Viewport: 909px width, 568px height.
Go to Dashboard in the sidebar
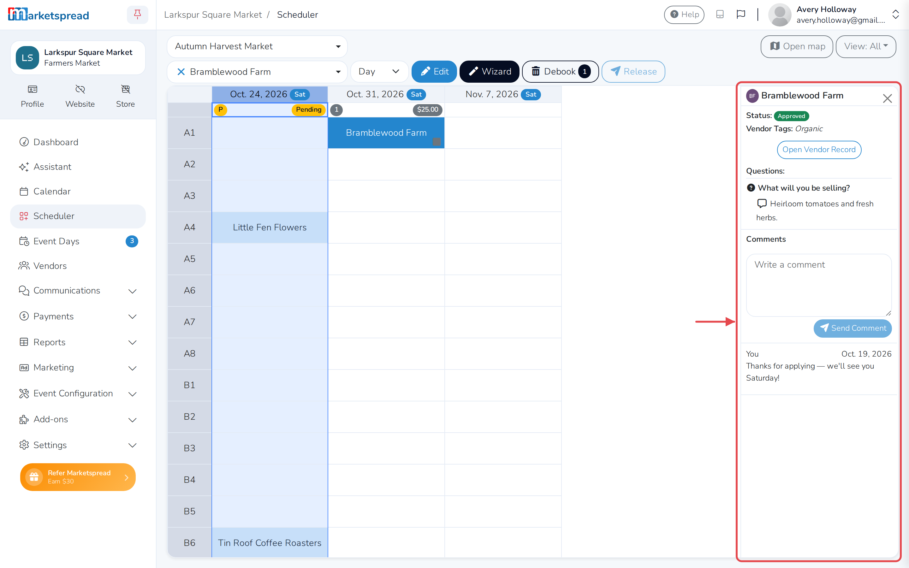78,142
